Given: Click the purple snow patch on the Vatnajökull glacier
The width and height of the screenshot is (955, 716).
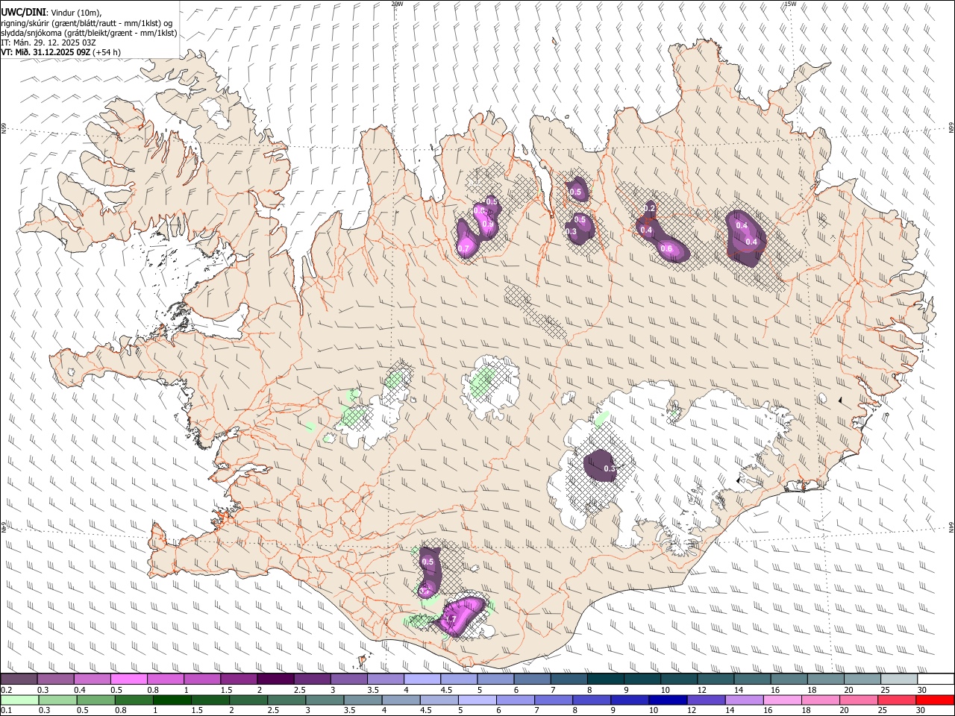Looking at the screenshot, I should (601, 465).
